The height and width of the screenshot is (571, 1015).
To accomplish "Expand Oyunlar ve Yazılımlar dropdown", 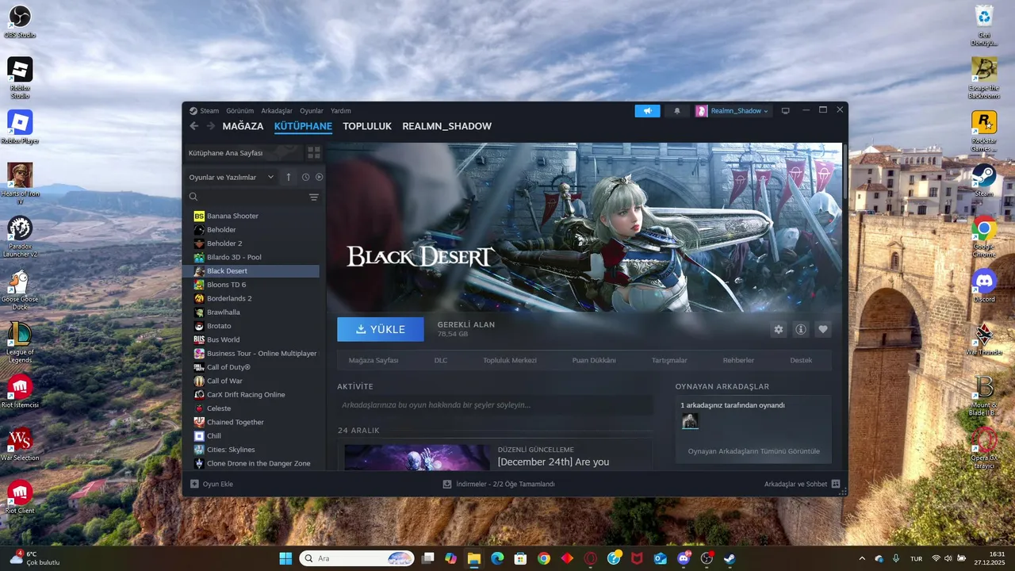I will pyautogui.click(x=231, y=177).
